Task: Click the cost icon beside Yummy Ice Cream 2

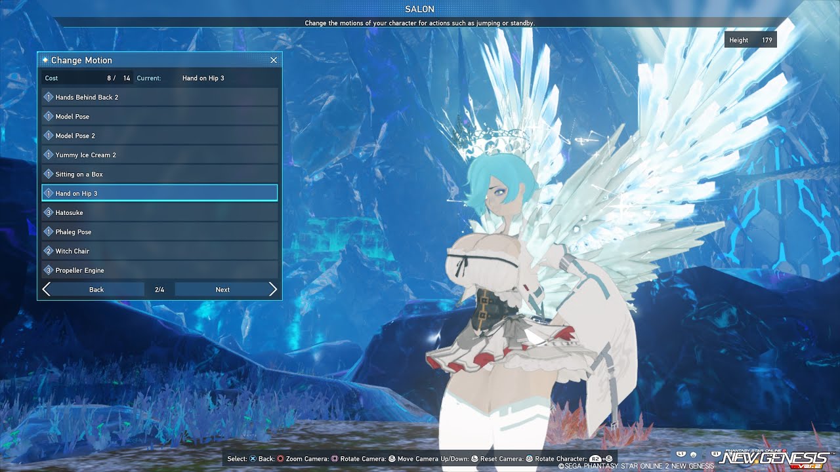Action: point(48,155)
